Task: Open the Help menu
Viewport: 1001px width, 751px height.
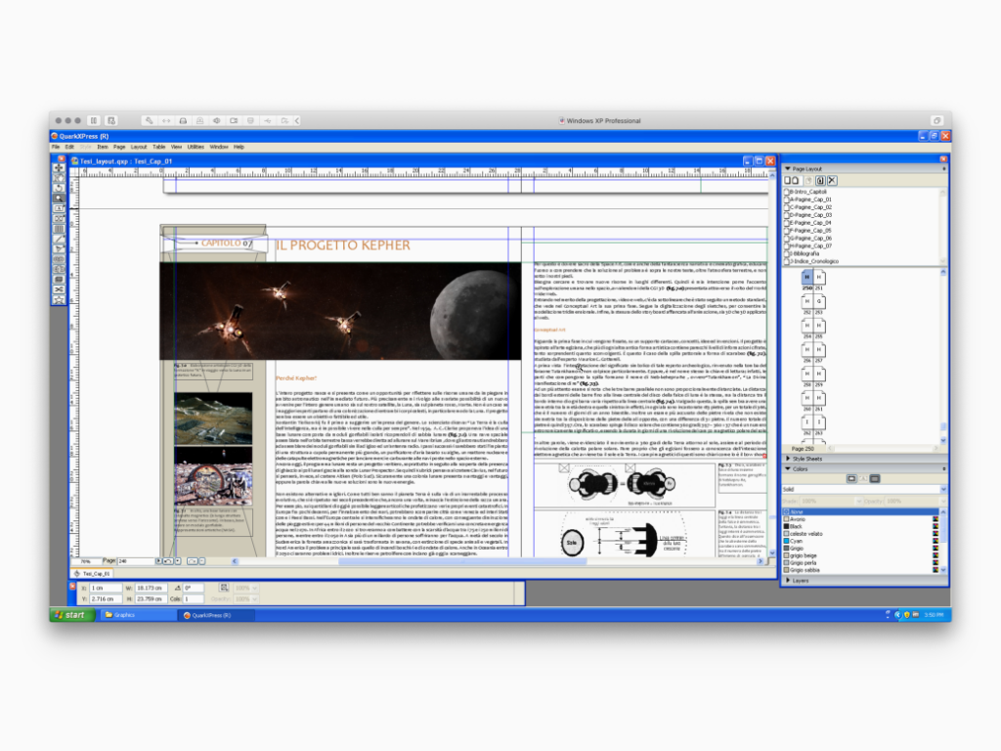Action: (x=239, y=148)
